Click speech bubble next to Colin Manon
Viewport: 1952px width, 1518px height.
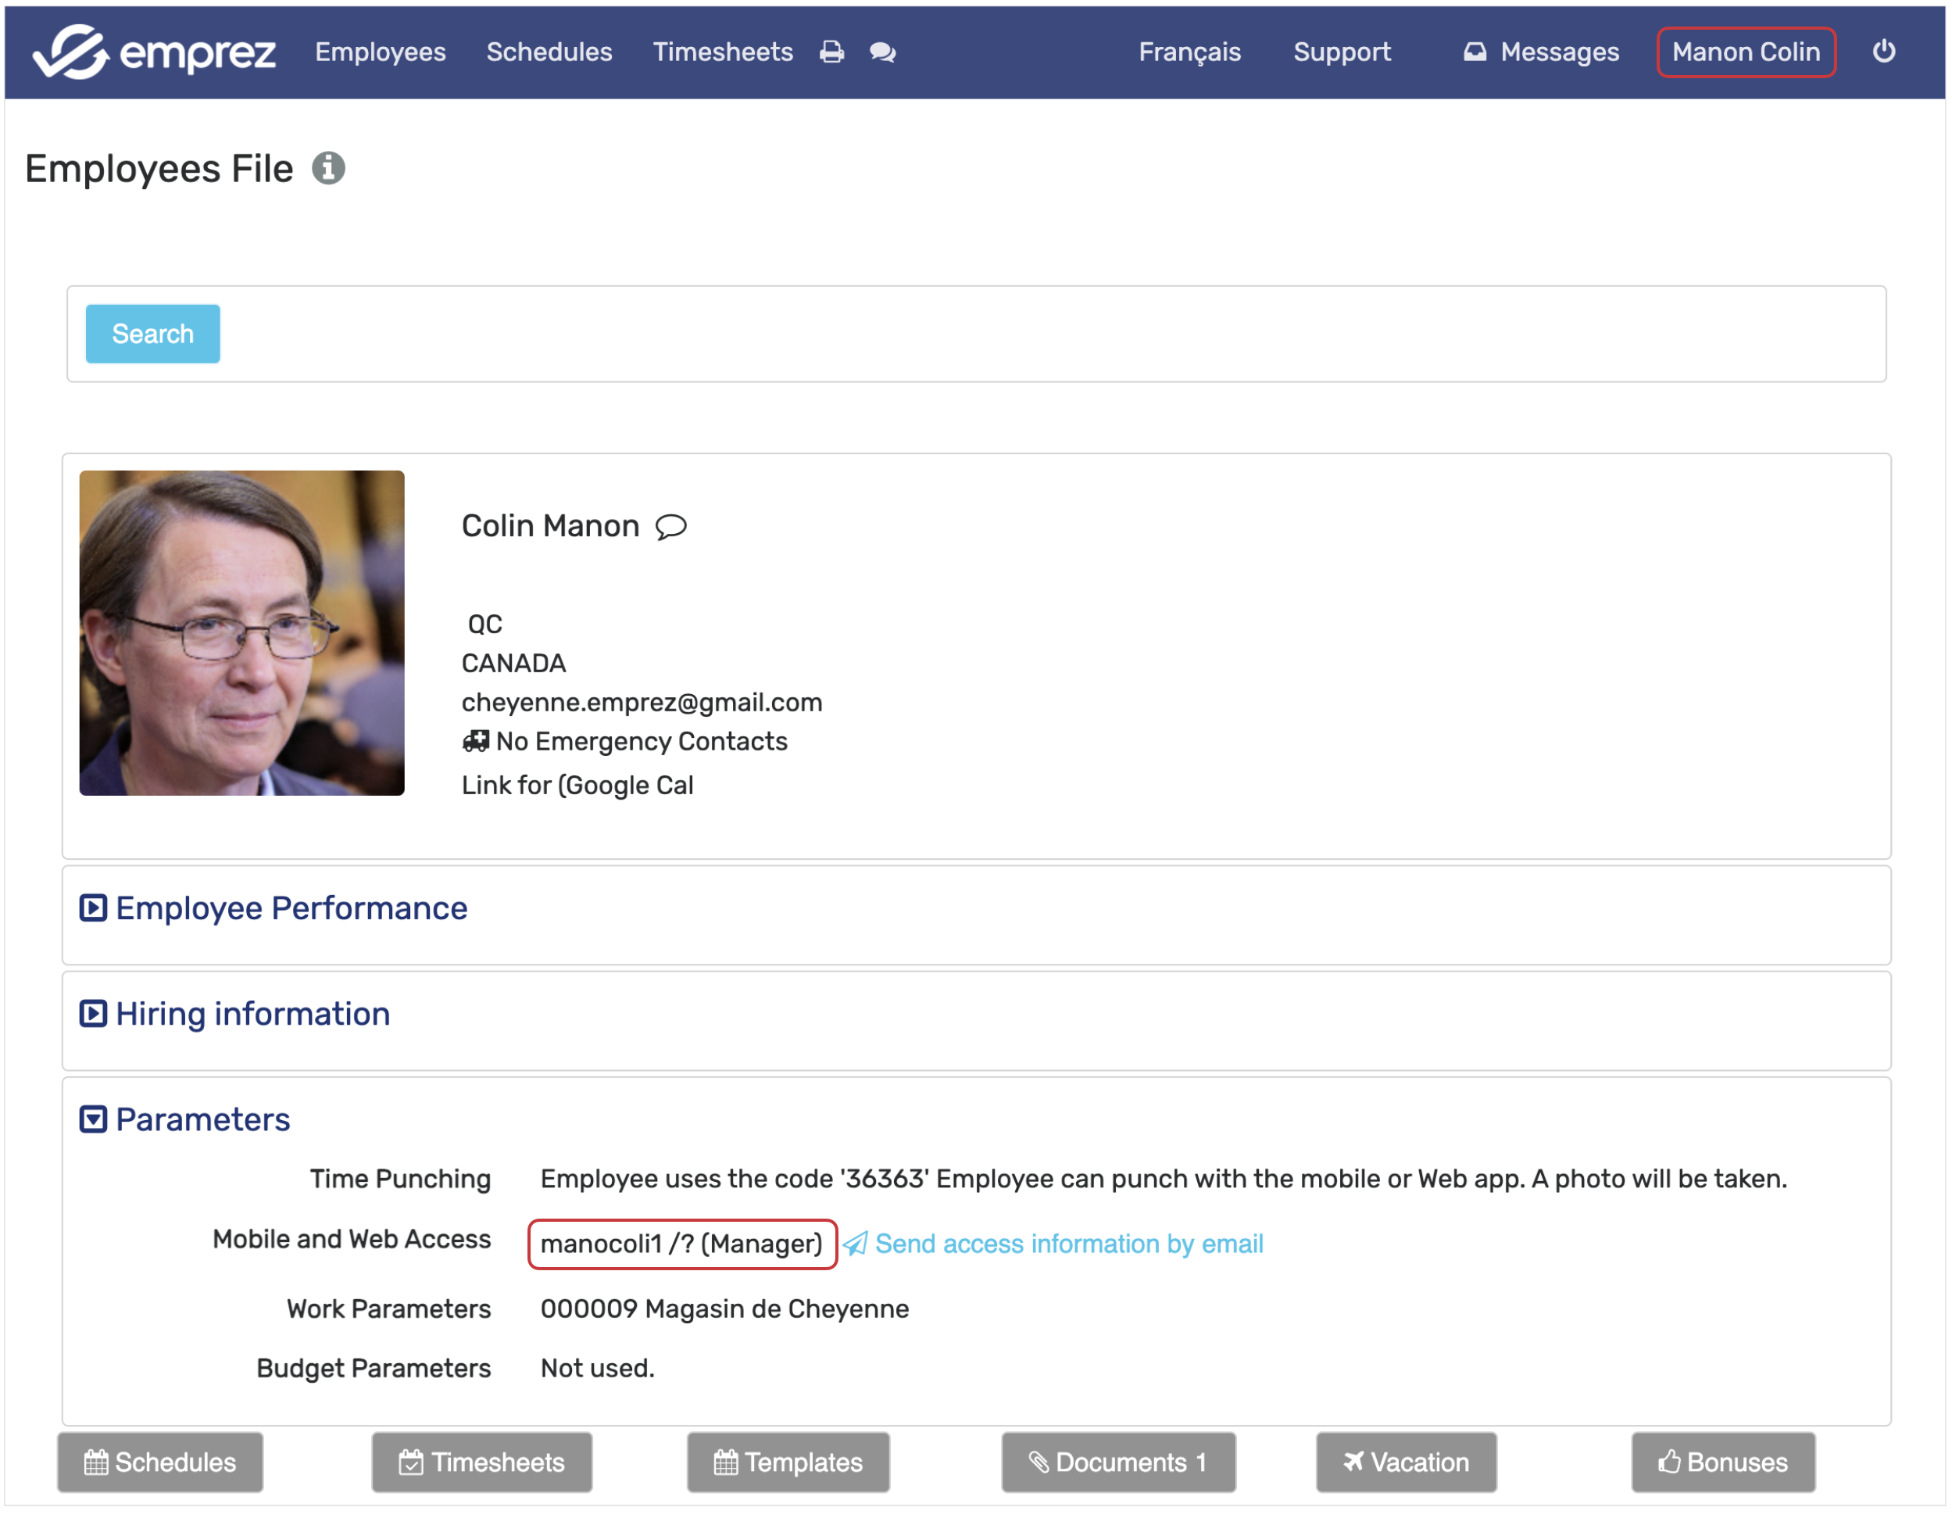click(x=671, y=527)
